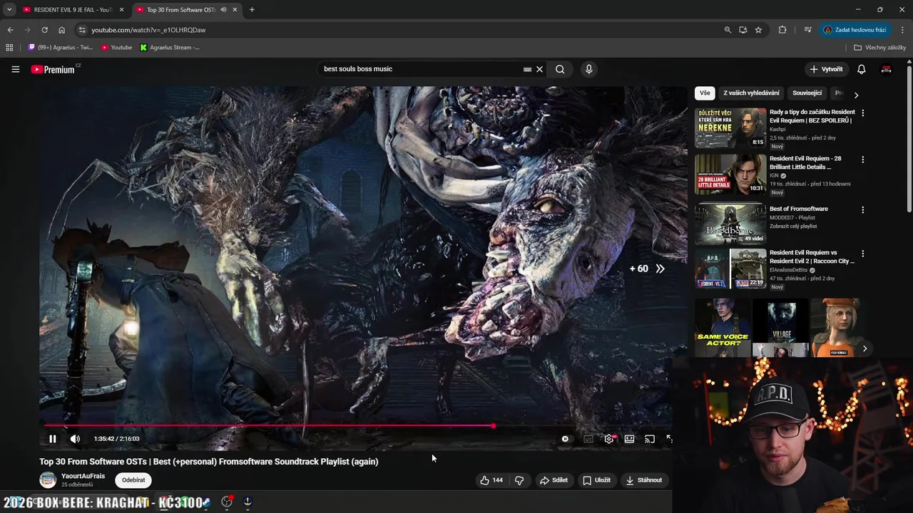
Task: Focus the youtube.com address bar
Action: point(399,30)
